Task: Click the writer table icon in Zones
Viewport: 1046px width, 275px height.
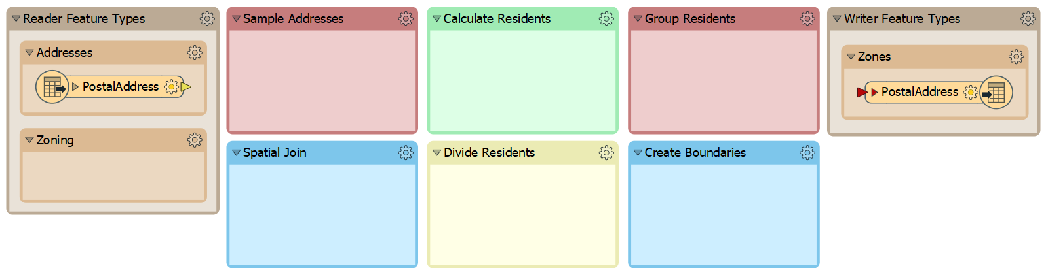Action: point(996,92)
